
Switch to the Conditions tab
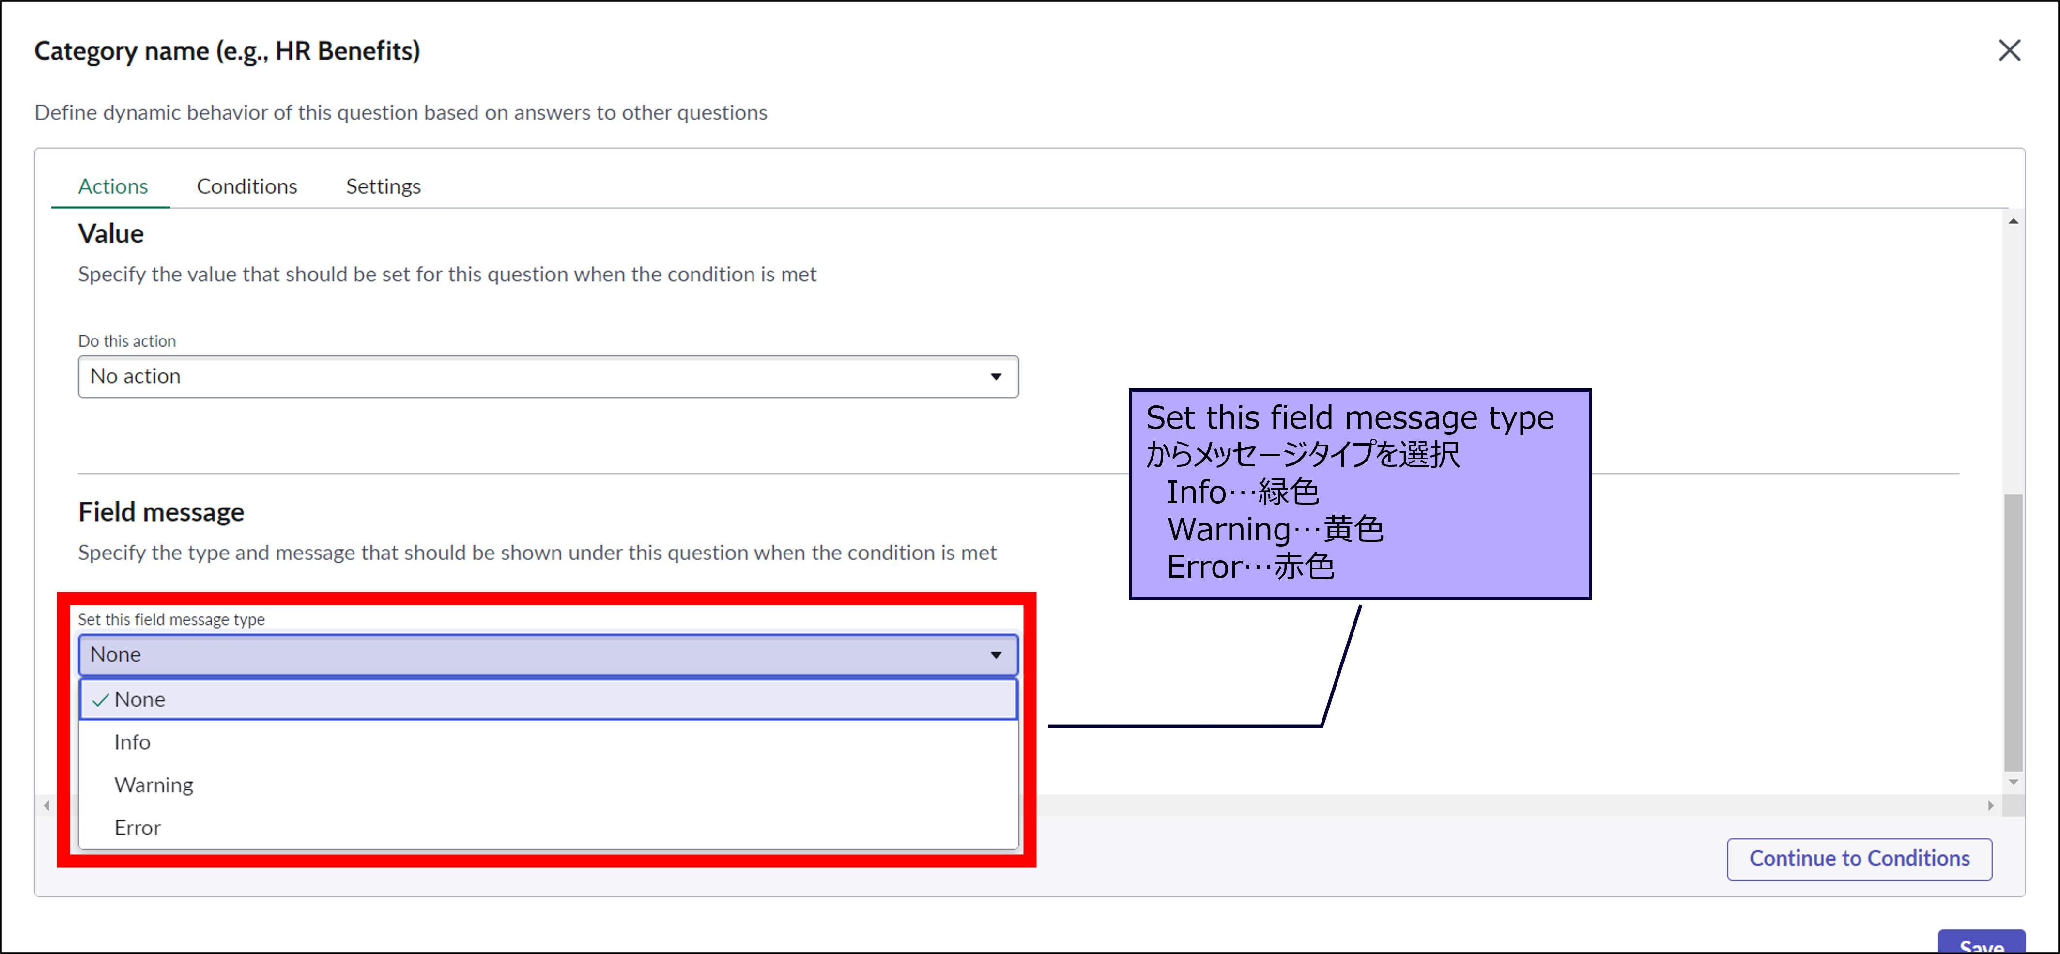[246, 186]
